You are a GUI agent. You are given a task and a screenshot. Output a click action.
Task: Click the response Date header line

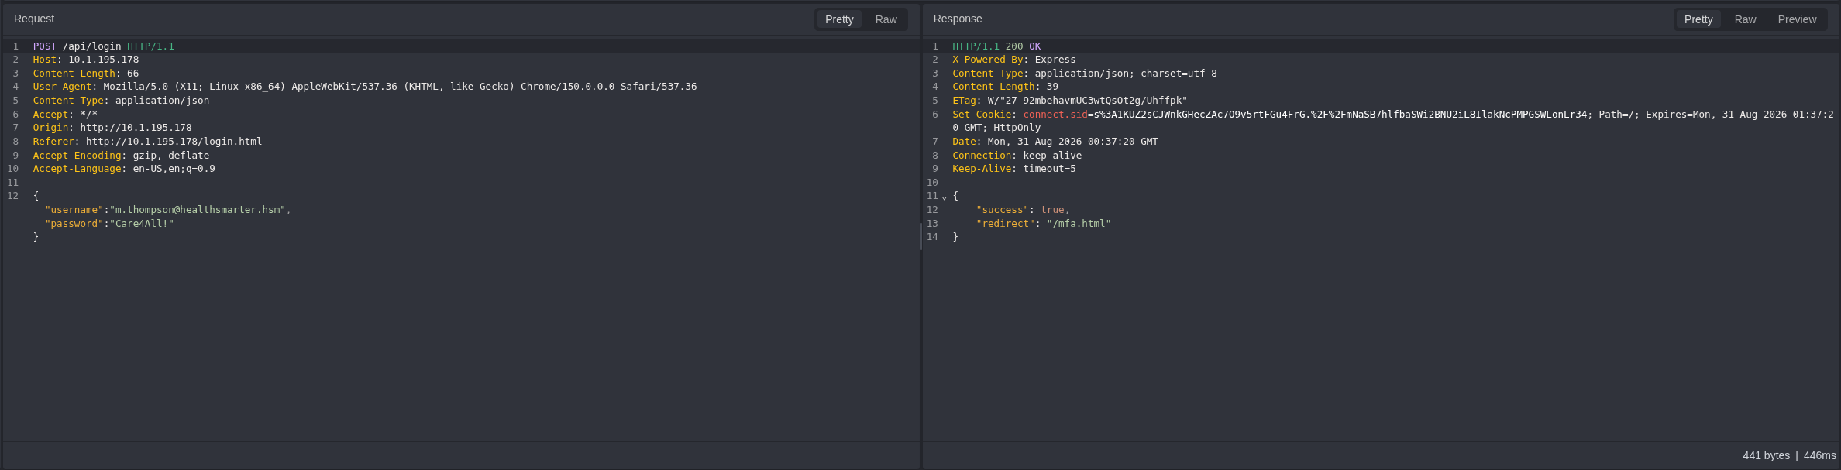[1055, 142]
